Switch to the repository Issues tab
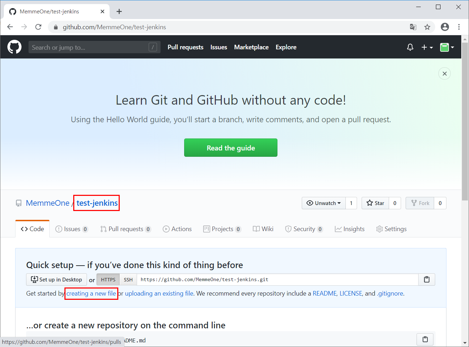The width and height of the screenshot is (469, 347). click(x=72, y=229)
